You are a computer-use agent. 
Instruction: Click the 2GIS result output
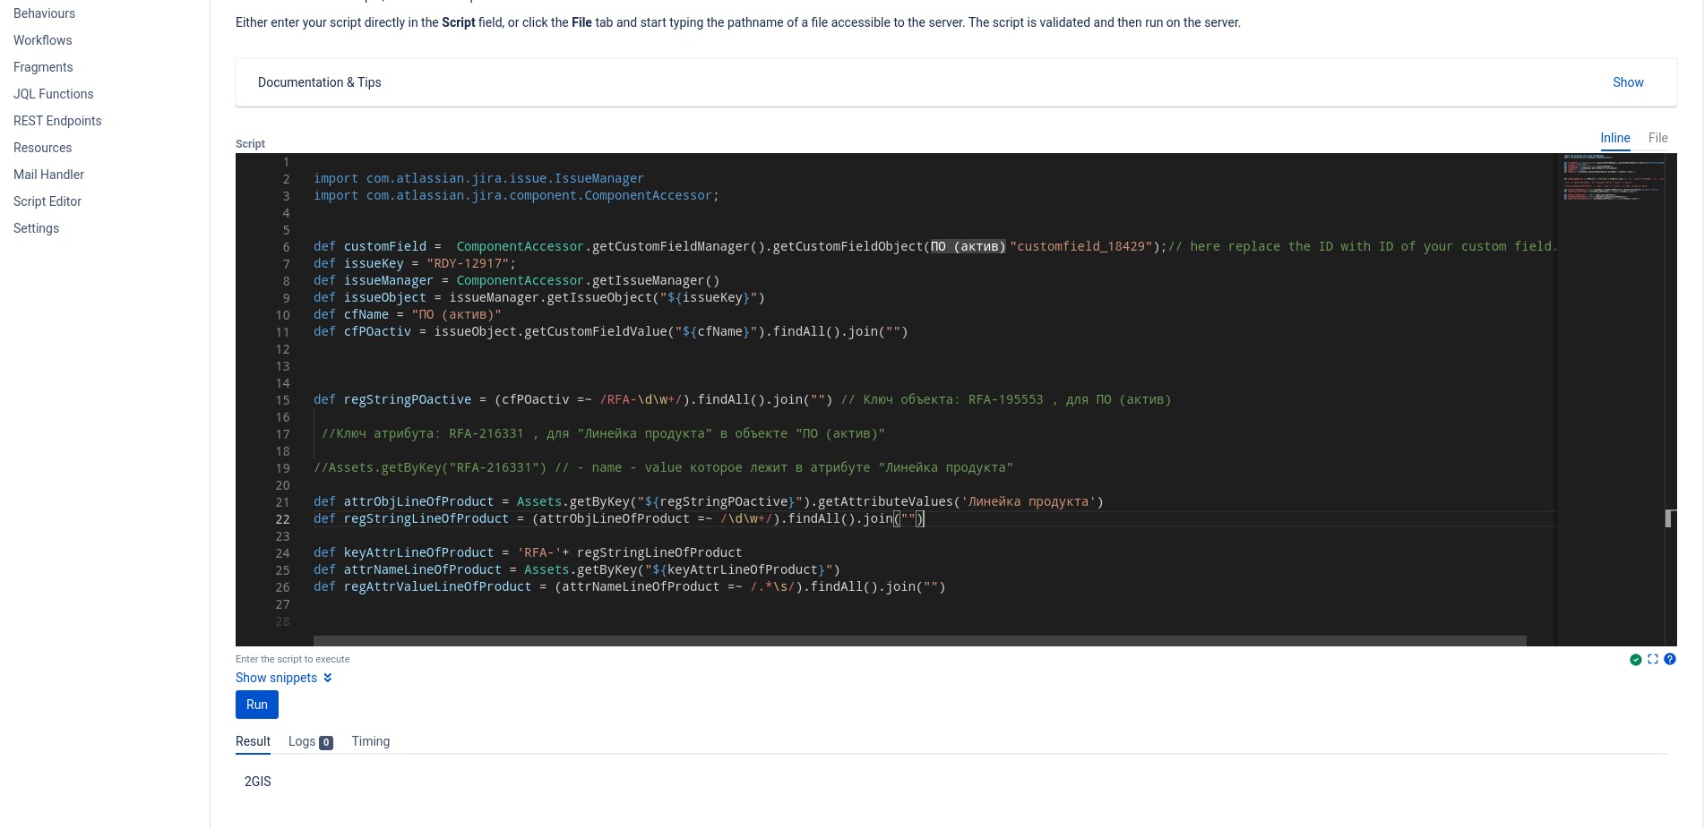(258, 782)
